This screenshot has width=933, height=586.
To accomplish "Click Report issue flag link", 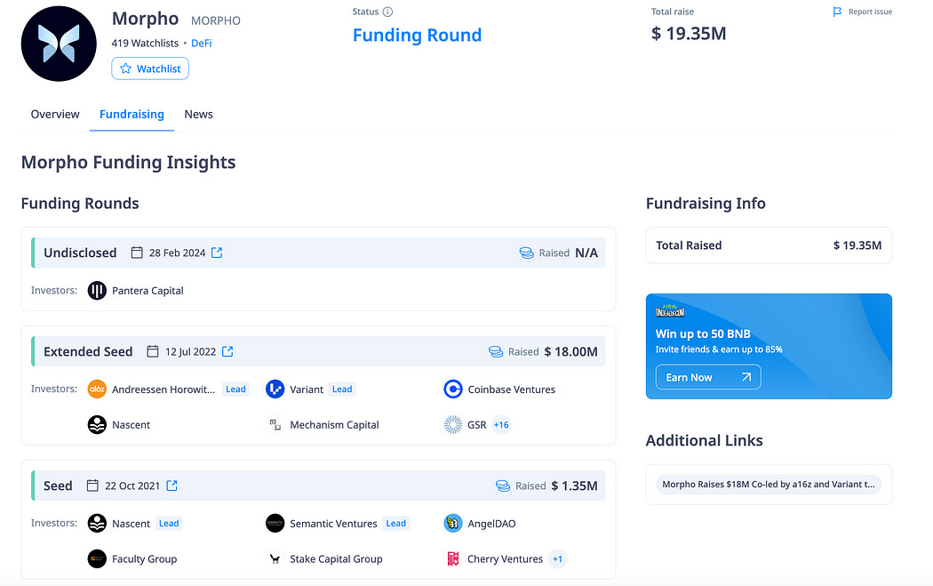I will click(862, 12).
